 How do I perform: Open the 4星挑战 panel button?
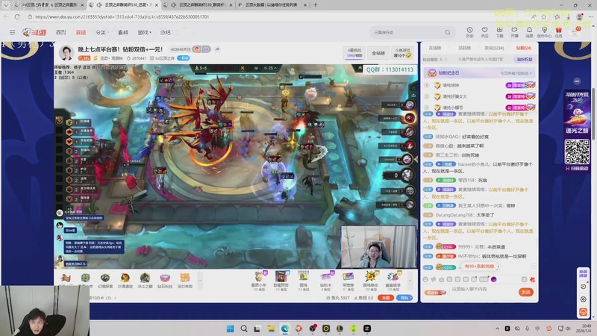354,53
